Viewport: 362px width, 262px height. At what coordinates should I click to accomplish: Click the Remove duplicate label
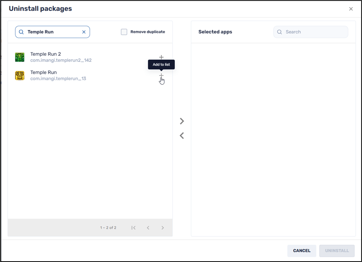tap(148, 32)
